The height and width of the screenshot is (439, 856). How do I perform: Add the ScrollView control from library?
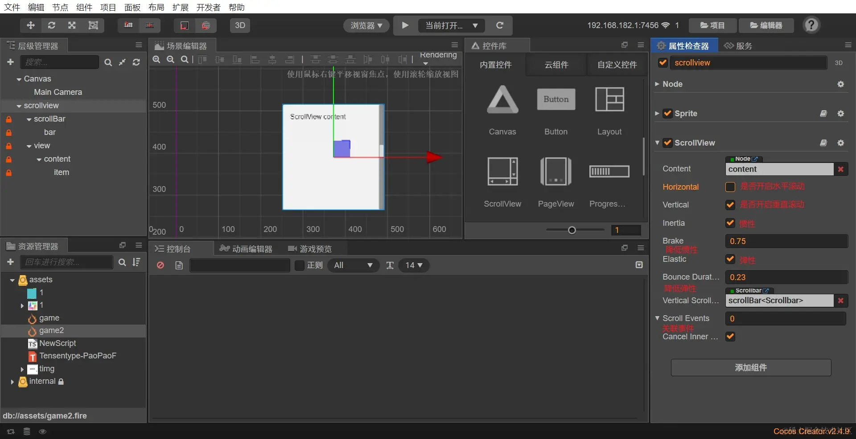click(502, 182)
